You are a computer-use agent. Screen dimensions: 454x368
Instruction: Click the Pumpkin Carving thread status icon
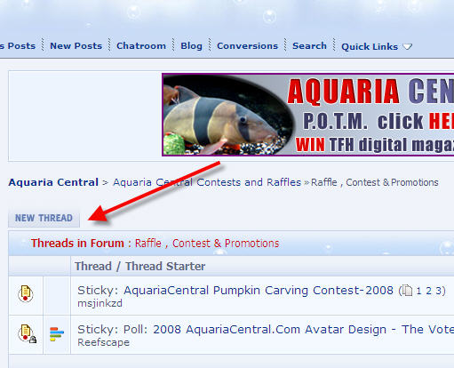(x=26, y=293)
